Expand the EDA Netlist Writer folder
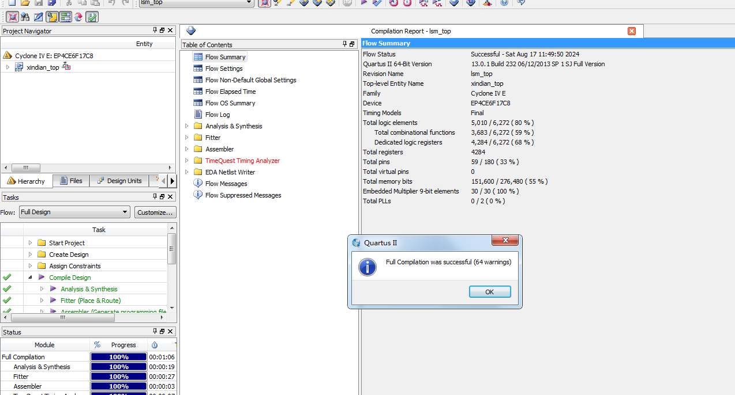The width and height of the screenshot is (735, 395). pyautogui.click(x=186, y=172)
